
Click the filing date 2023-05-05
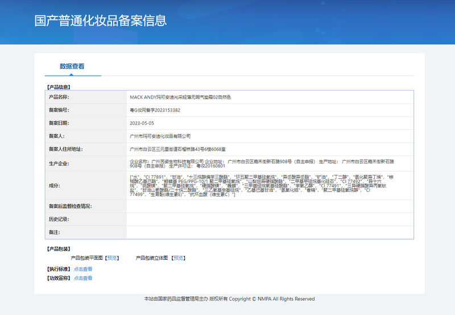pyautogui.click(x=142, y=123)
